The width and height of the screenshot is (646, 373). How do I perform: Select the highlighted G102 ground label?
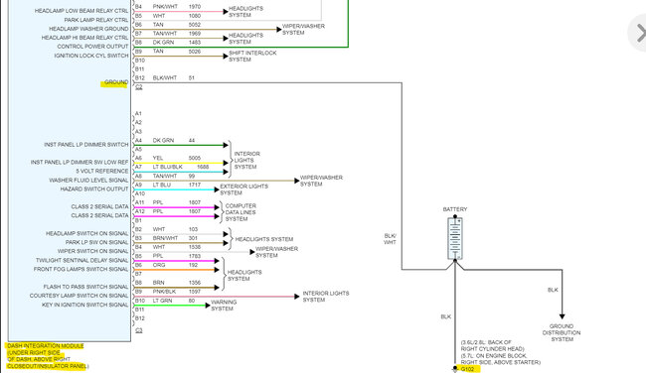coord(468,369)
